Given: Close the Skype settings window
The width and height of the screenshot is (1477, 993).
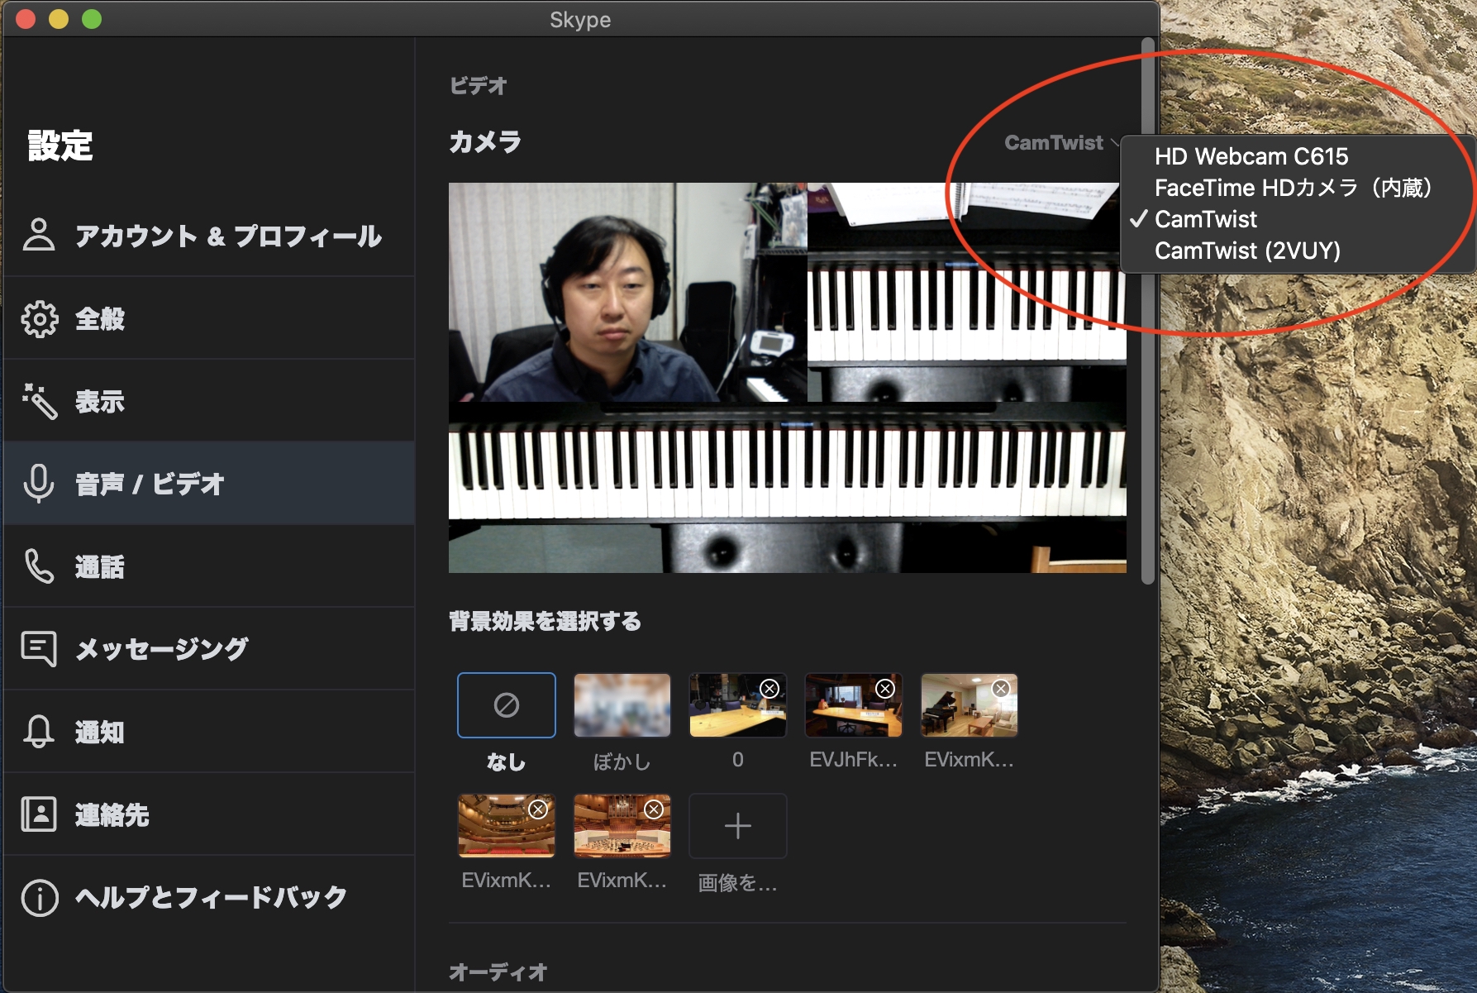Looking at the screenshot, I should (x=26, y=19).
